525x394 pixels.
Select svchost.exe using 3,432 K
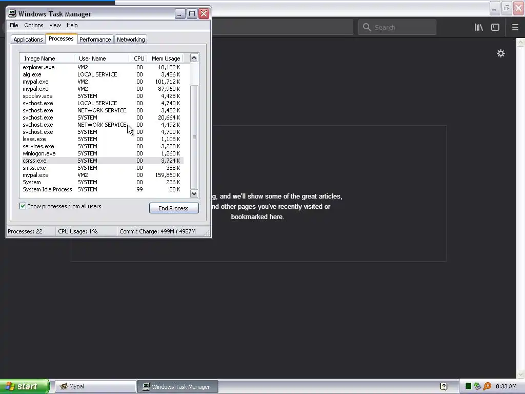[102, 111]
